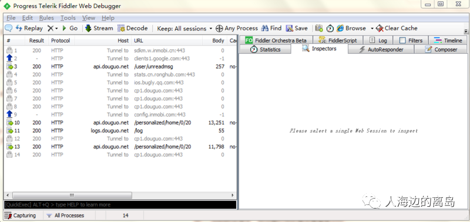Click lock icon of session 1
This screenshot has width=470, height=222.
tap(9, 50)
